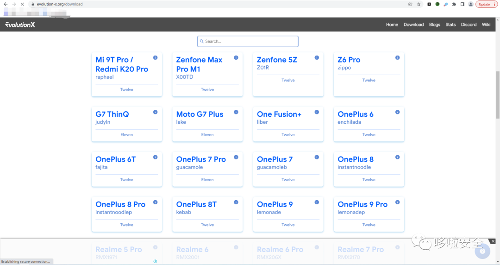Open info icon on OnePlus 9 Pro card

[x=397, y=202]
